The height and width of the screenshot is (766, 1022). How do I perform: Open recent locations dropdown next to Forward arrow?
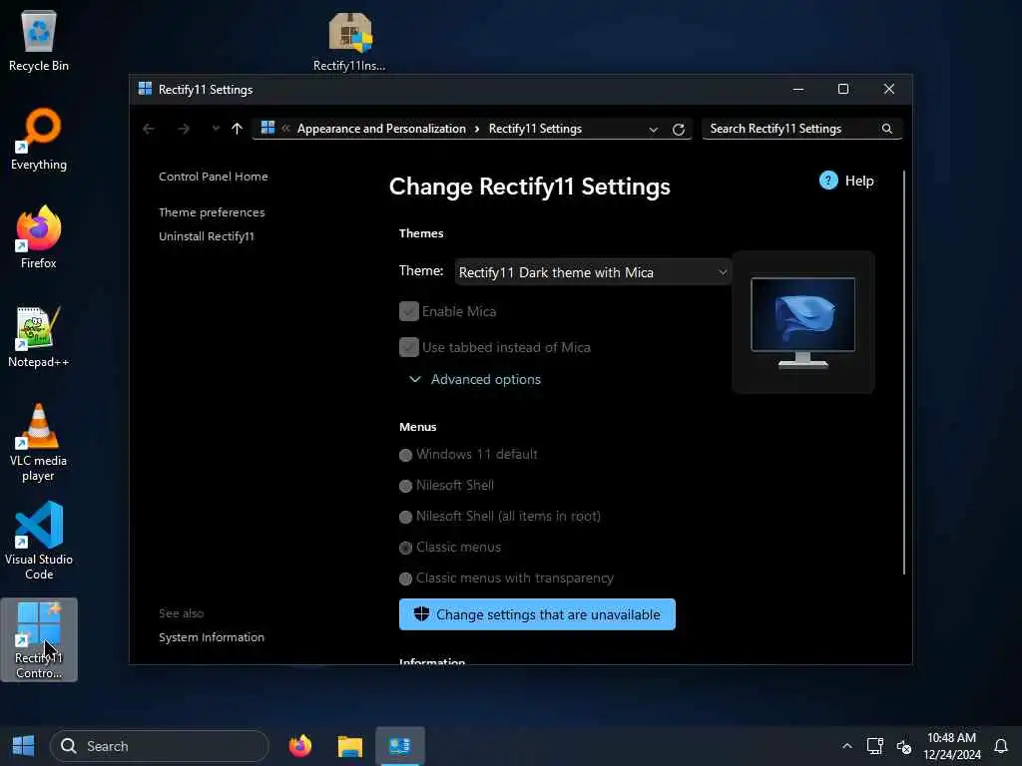[x=216, y=129]
